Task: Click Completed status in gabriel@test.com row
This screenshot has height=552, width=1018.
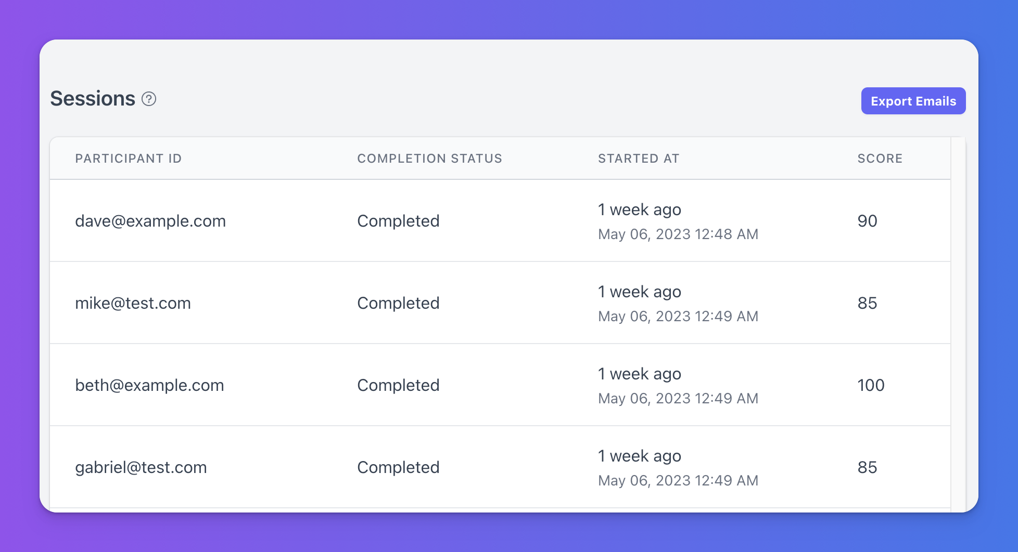Action: click(x=398, y=467)
